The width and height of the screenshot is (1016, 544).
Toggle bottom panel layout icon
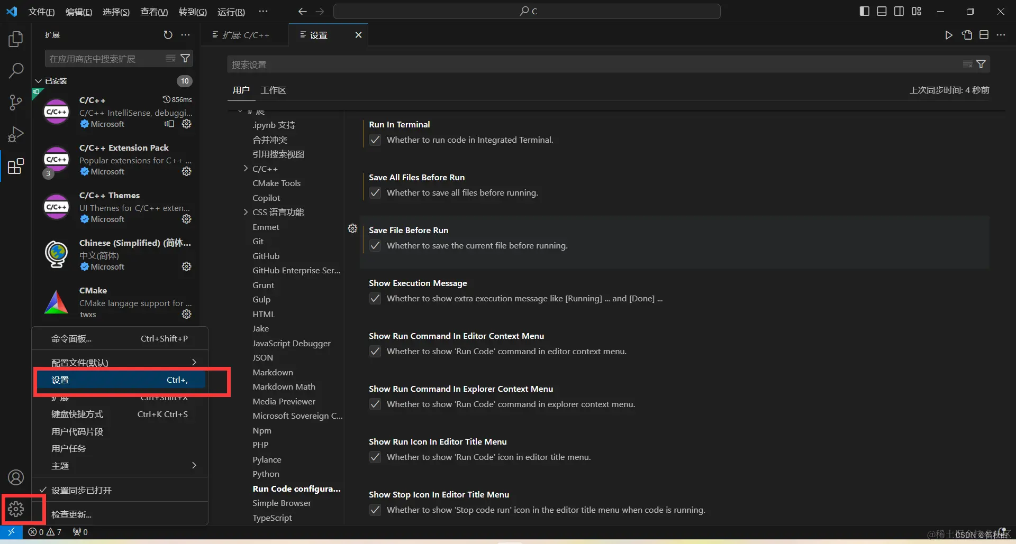(x=882, y=11)
